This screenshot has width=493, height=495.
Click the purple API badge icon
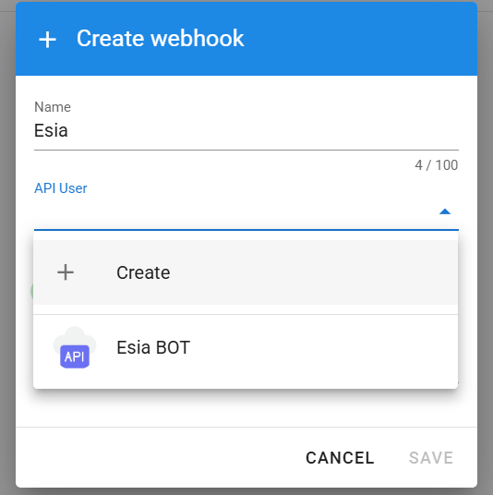[75, 356]
